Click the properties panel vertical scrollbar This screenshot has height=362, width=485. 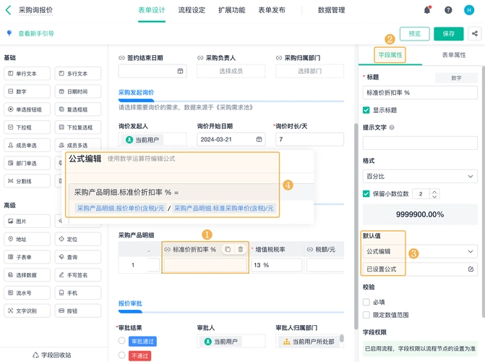click(x=483, y=192)
